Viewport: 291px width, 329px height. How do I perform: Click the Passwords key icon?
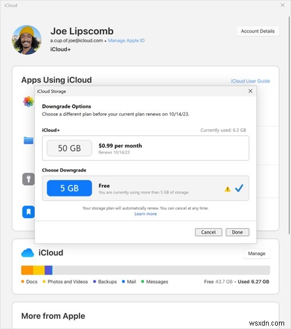pyautogui.click(x=29, y=179)
